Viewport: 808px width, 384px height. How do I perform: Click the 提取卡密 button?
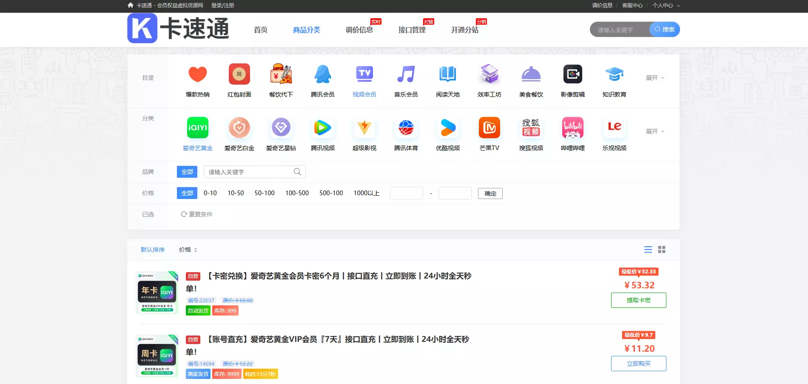click(638, 300)
